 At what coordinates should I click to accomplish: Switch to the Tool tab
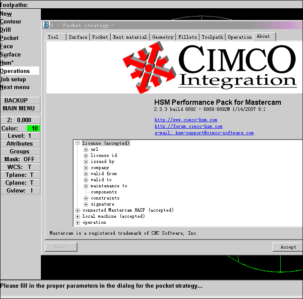[56, 37]
